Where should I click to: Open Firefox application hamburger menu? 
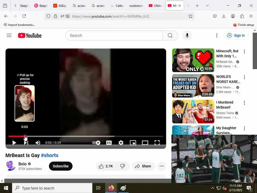pos(251,16)
